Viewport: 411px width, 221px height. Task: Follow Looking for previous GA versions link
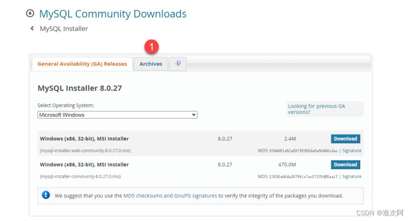[316, 109]
